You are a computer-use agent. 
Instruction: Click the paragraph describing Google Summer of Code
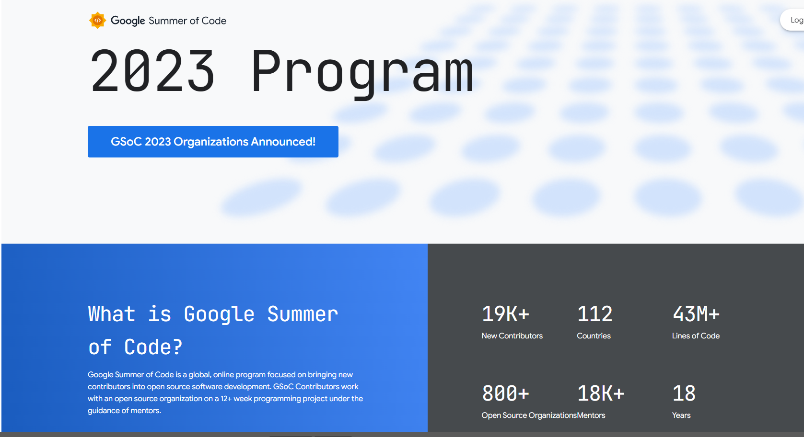coord(225,392)
